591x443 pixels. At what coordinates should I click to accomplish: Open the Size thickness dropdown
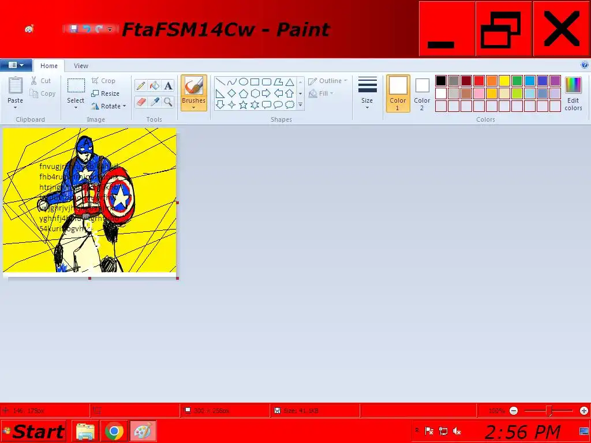pyautogui.click(x=367, y=93)
